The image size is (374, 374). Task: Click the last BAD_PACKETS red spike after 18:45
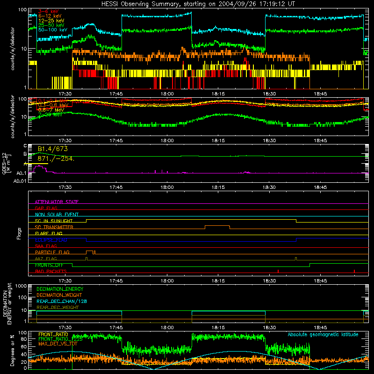tap(354, 271)
